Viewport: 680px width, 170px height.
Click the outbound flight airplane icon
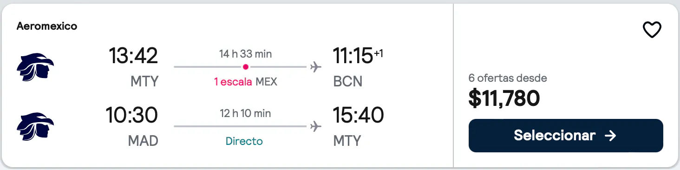click(x=316, y=67)
